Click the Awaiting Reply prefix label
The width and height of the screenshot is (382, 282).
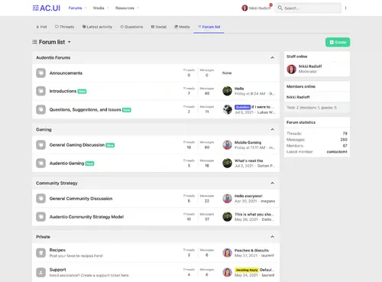click(247, 270)
